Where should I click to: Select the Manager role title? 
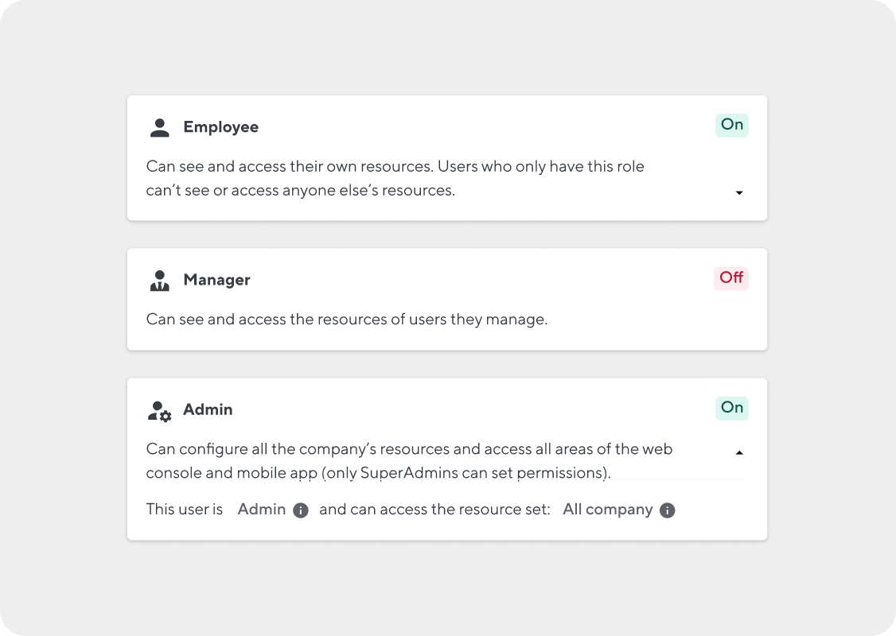216,280
